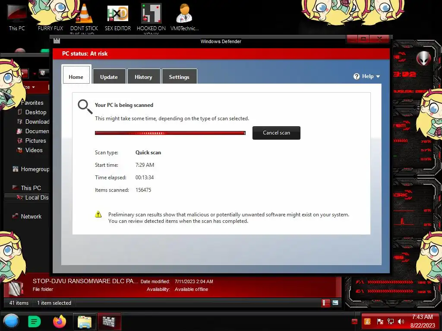Select Documents in Explorer sidebar
Viewport: 442px width, 331px height.
coord(37,131)
